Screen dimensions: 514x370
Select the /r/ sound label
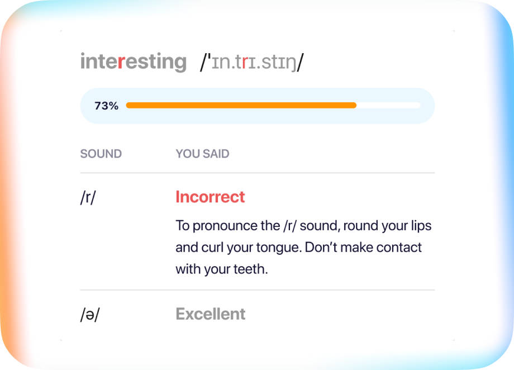[x=88, y=198]
